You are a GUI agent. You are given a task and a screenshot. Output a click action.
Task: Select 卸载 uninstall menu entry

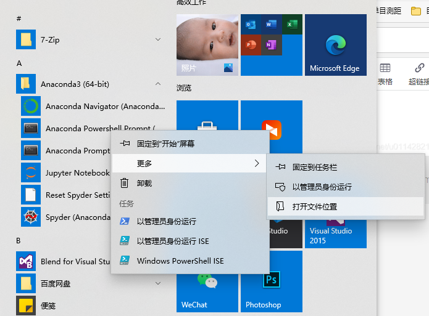190,183
